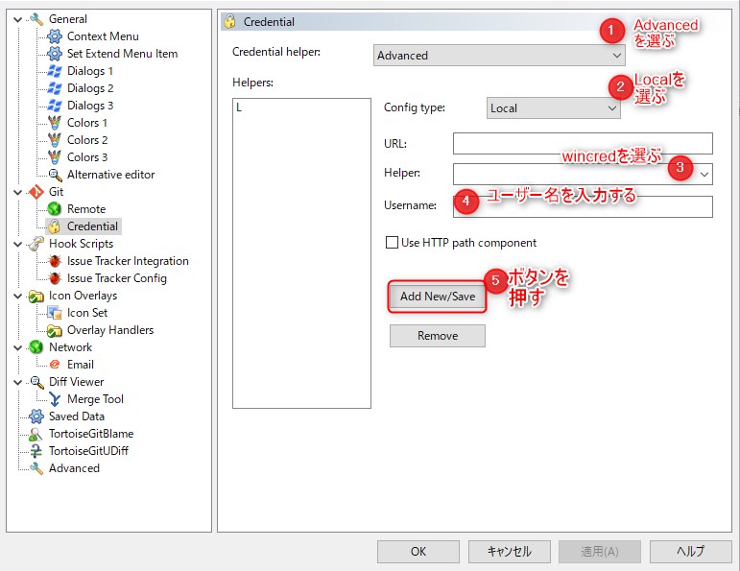Select the Email settings entry

(x=81, y=365)
